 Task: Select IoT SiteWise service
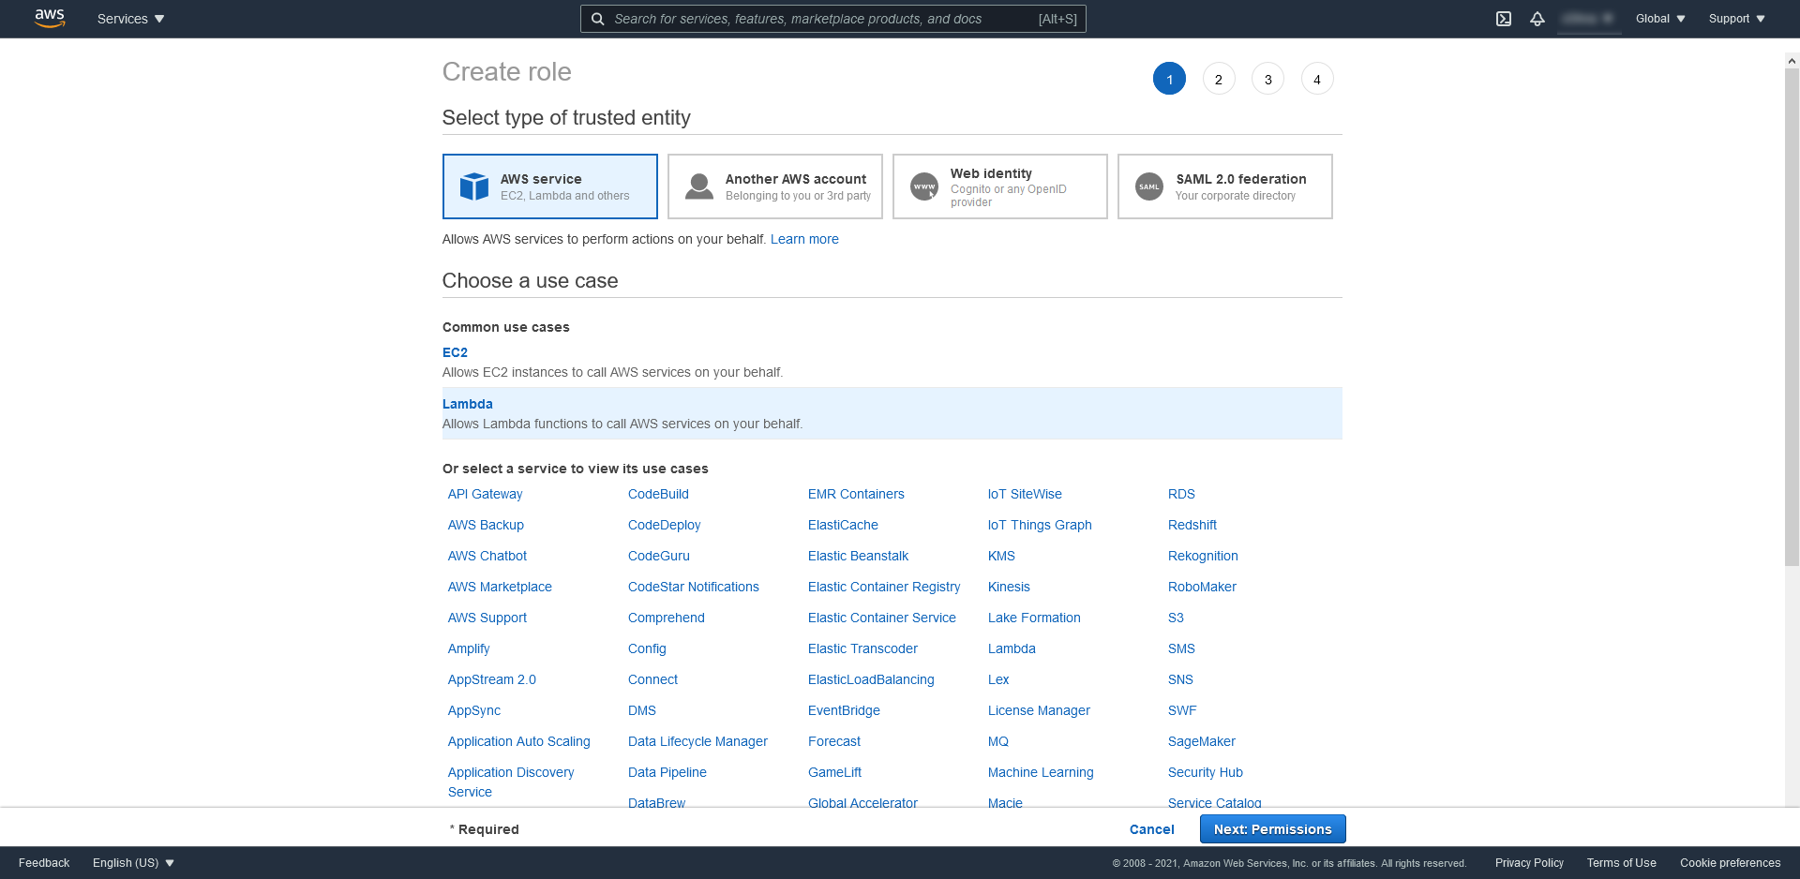pos(1025,494)
